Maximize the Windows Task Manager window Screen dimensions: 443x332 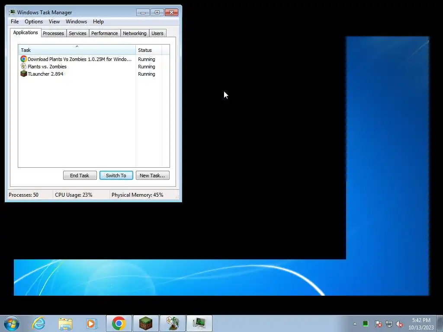[x=157, y=13]
